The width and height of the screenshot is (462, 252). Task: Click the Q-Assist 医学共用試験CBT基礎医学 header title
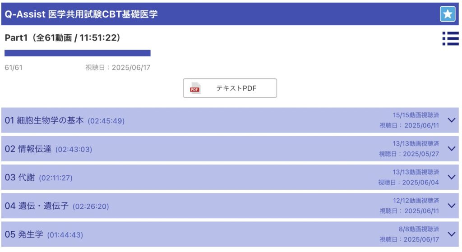pos(81,14)
